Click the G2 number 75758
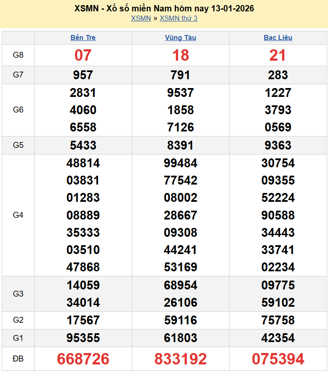Image resolution: width=328 pixels, height=372 pixels. coord(278,320)
